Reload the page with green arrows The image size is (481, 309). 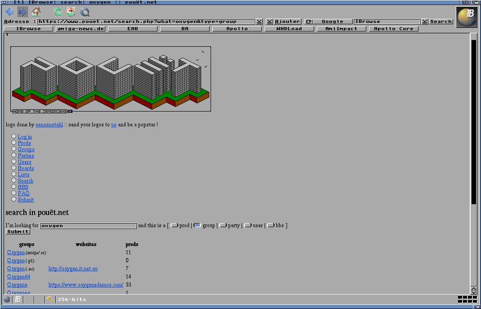click(x=58, y=12)
